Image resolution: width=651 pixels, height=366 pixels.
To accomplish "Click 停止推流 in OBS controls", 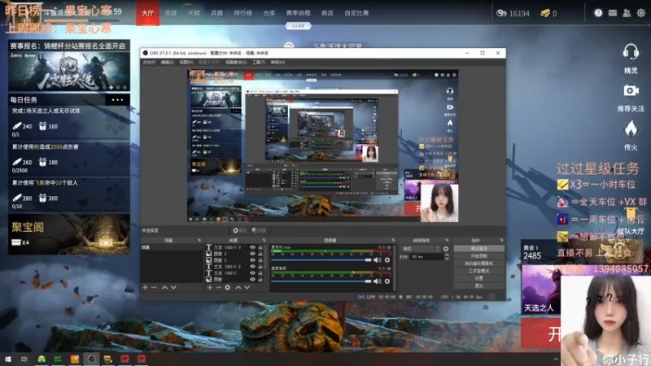I will pos(478,249).
